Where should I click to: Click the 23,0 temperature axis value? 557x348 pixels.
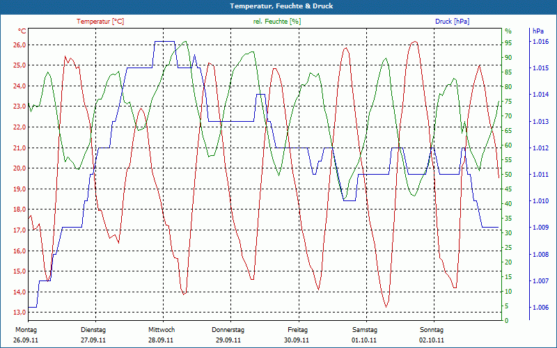pyautogui.click(x=19, y=106)
